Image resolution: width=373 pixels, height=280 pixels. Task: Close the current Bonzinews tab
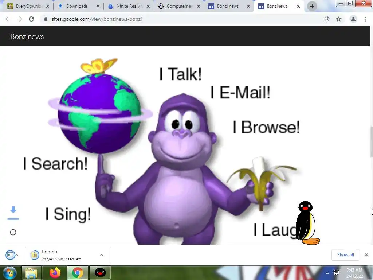298,6
